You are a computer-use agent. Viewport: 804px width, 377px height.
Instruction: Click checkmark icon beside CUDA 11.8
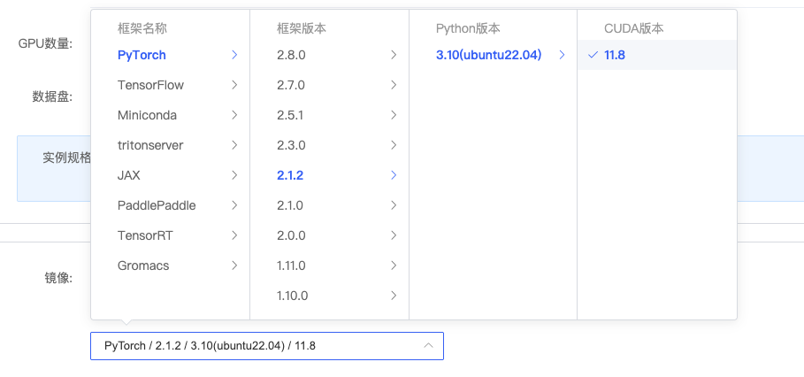pos(593,55)
